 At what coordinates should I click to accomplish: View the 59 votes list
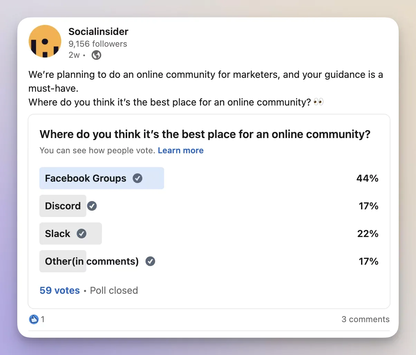tap(60, 290)
